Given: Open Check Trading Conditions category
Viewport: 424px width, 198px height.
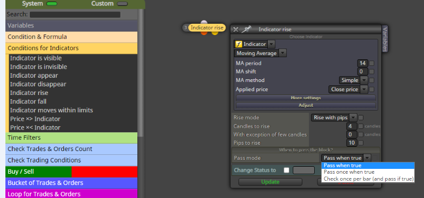Looking at the screenshot, I should click(71, 160).
